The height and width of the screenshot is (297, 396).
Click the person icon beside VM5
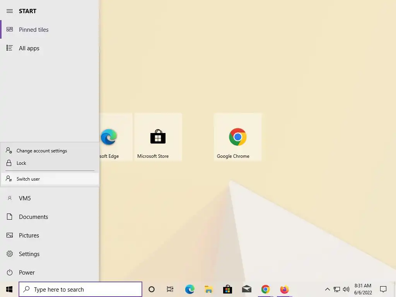point(10,198)
